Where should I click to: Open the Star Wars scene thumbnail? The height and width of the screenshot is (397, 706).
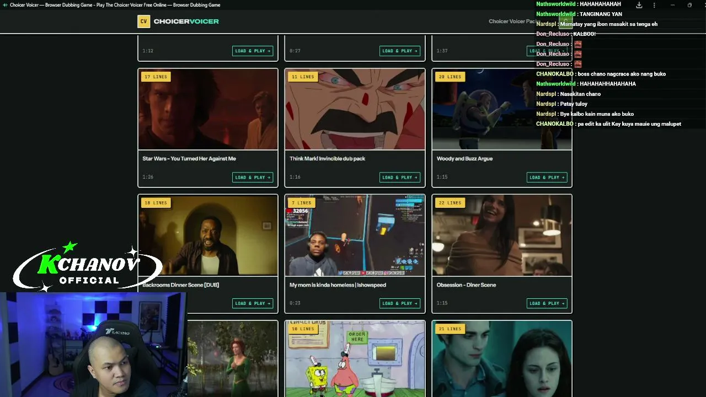(208, 109)
